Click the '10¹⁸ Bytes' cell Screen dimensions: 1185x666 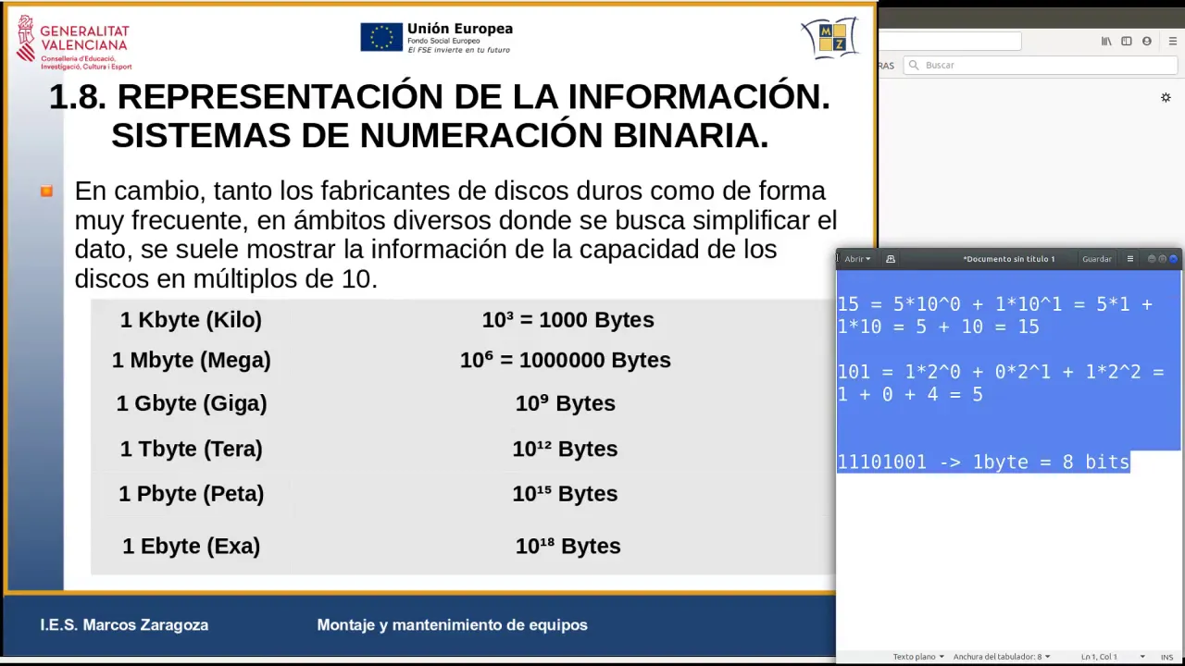[568, 546]
